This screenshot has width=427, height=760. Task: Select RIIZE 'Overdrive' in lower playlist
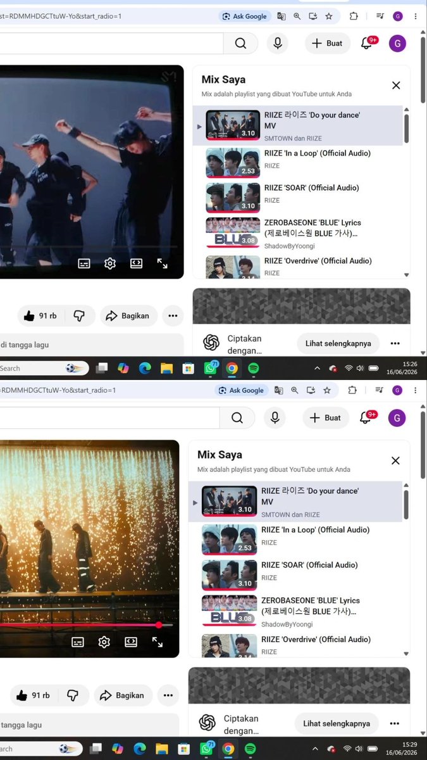[295, 645]
